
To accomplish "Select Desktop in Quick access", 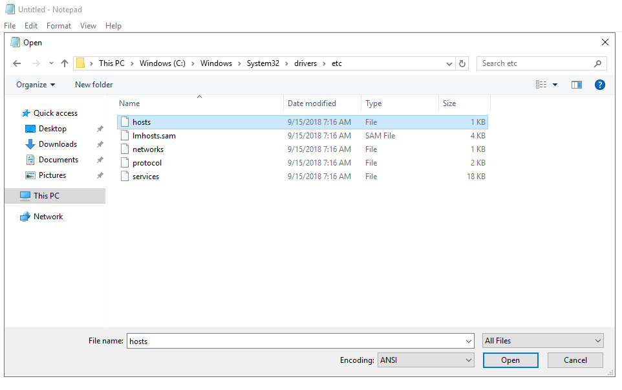I will pyautogui.click(x=52, y=129).
